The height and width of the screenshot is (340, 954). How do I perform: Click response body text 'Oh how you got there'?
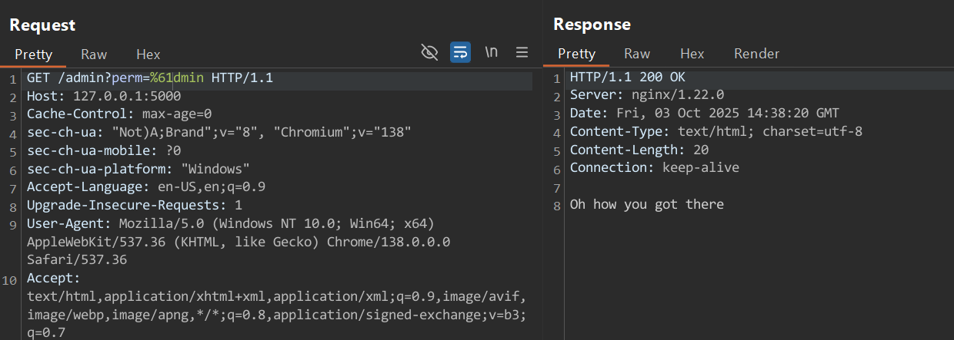click(x=646, y=204)
